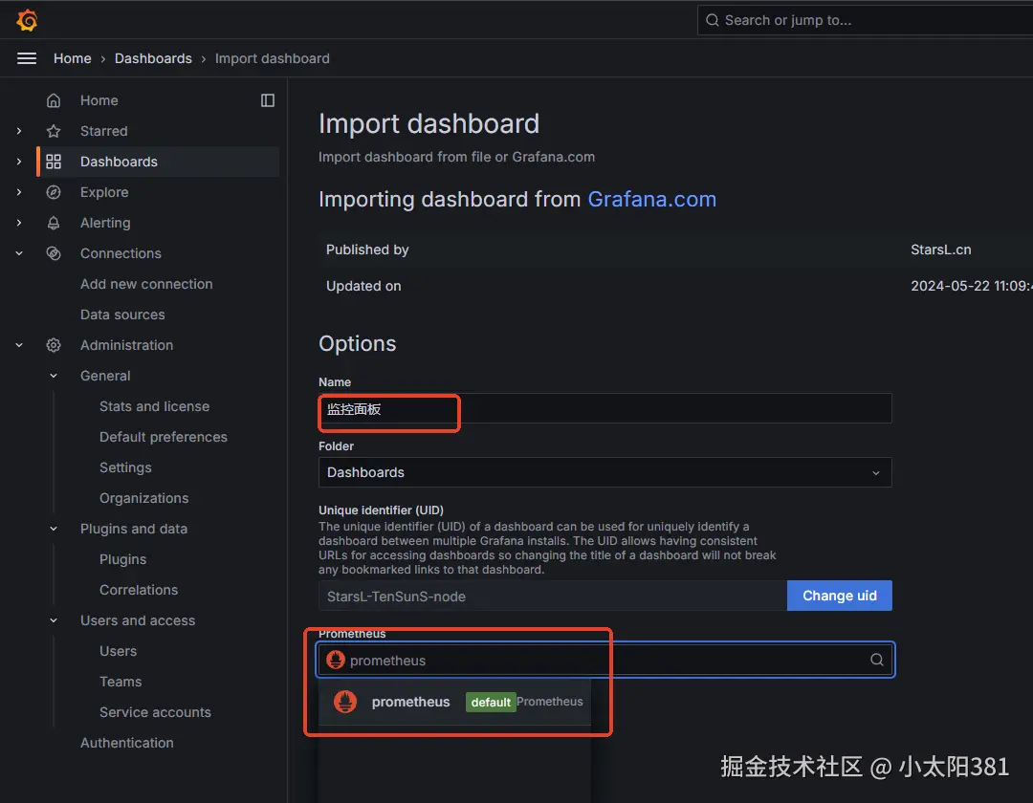Go to Home breadcrumb link

[x=73, y=58]
